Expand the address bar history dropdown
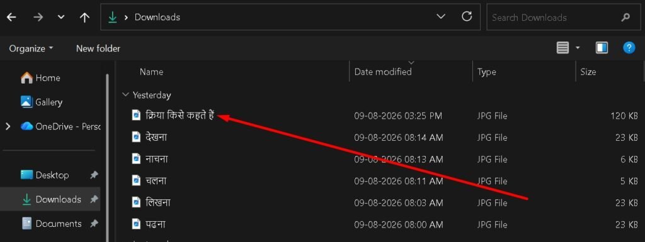 441,17
